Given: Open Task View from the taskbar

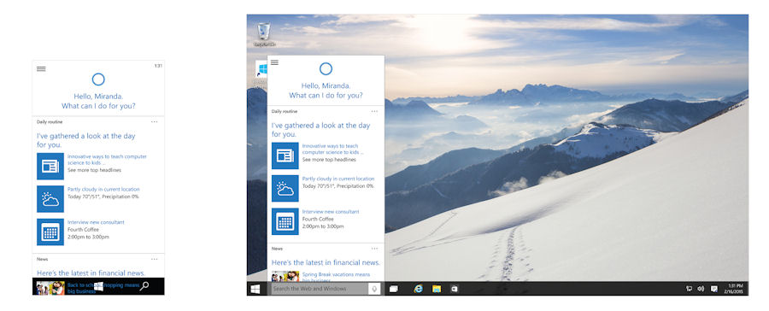Looking at the screenshot, I should pyautogui.click(x=393, y=289).
